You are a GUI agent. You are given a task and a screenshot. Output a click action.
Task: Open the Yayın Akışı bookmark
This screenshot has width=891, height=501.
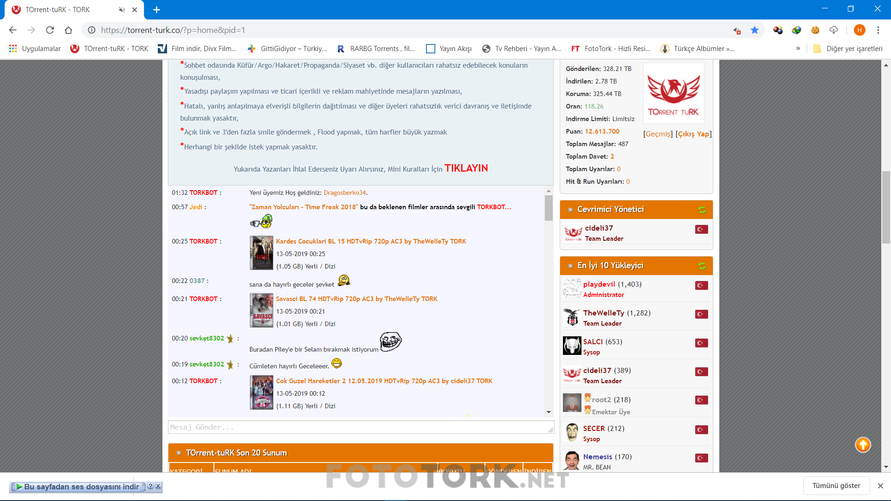[449, 49]
